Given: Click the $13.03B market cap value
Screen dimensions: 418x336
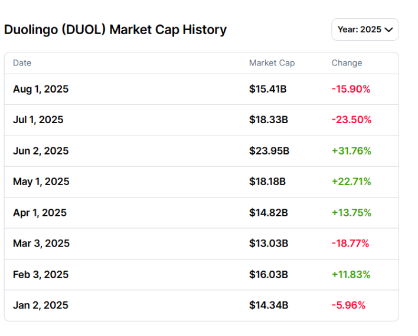Looking at the screenshot, I should (x=269, y=243).
